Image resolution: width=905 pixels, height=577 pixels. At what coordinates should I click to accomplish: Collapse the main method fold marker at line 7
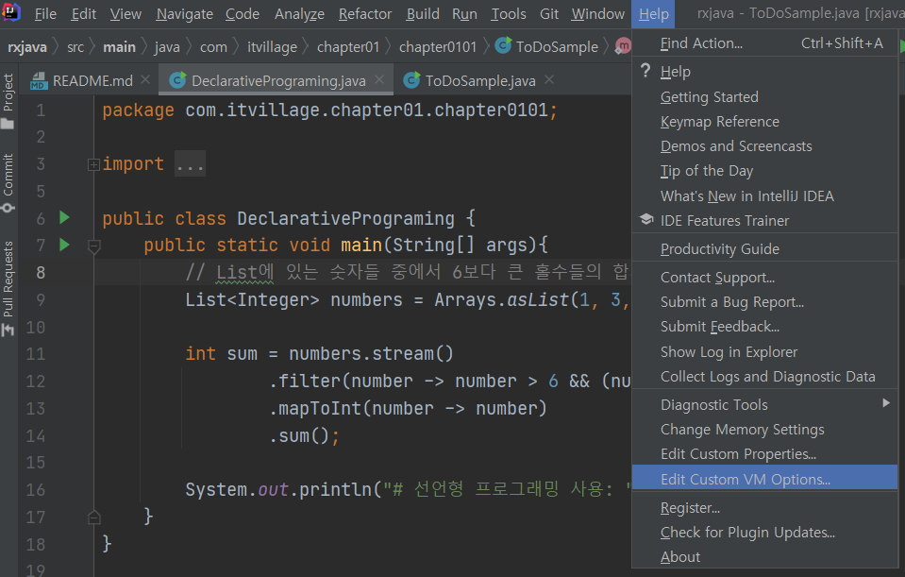coord(94,246)
